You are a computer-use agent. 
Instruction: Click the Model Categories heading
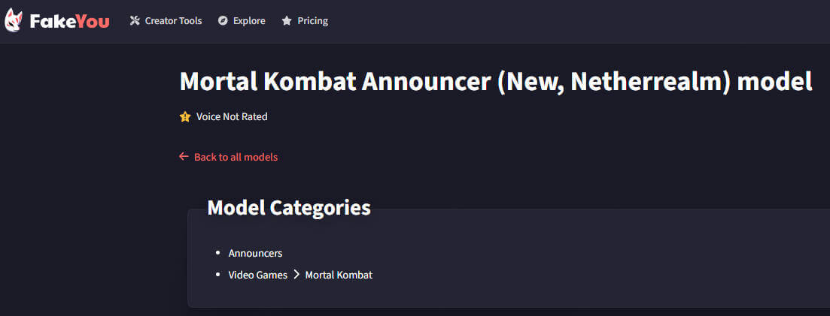click(289, 208)
